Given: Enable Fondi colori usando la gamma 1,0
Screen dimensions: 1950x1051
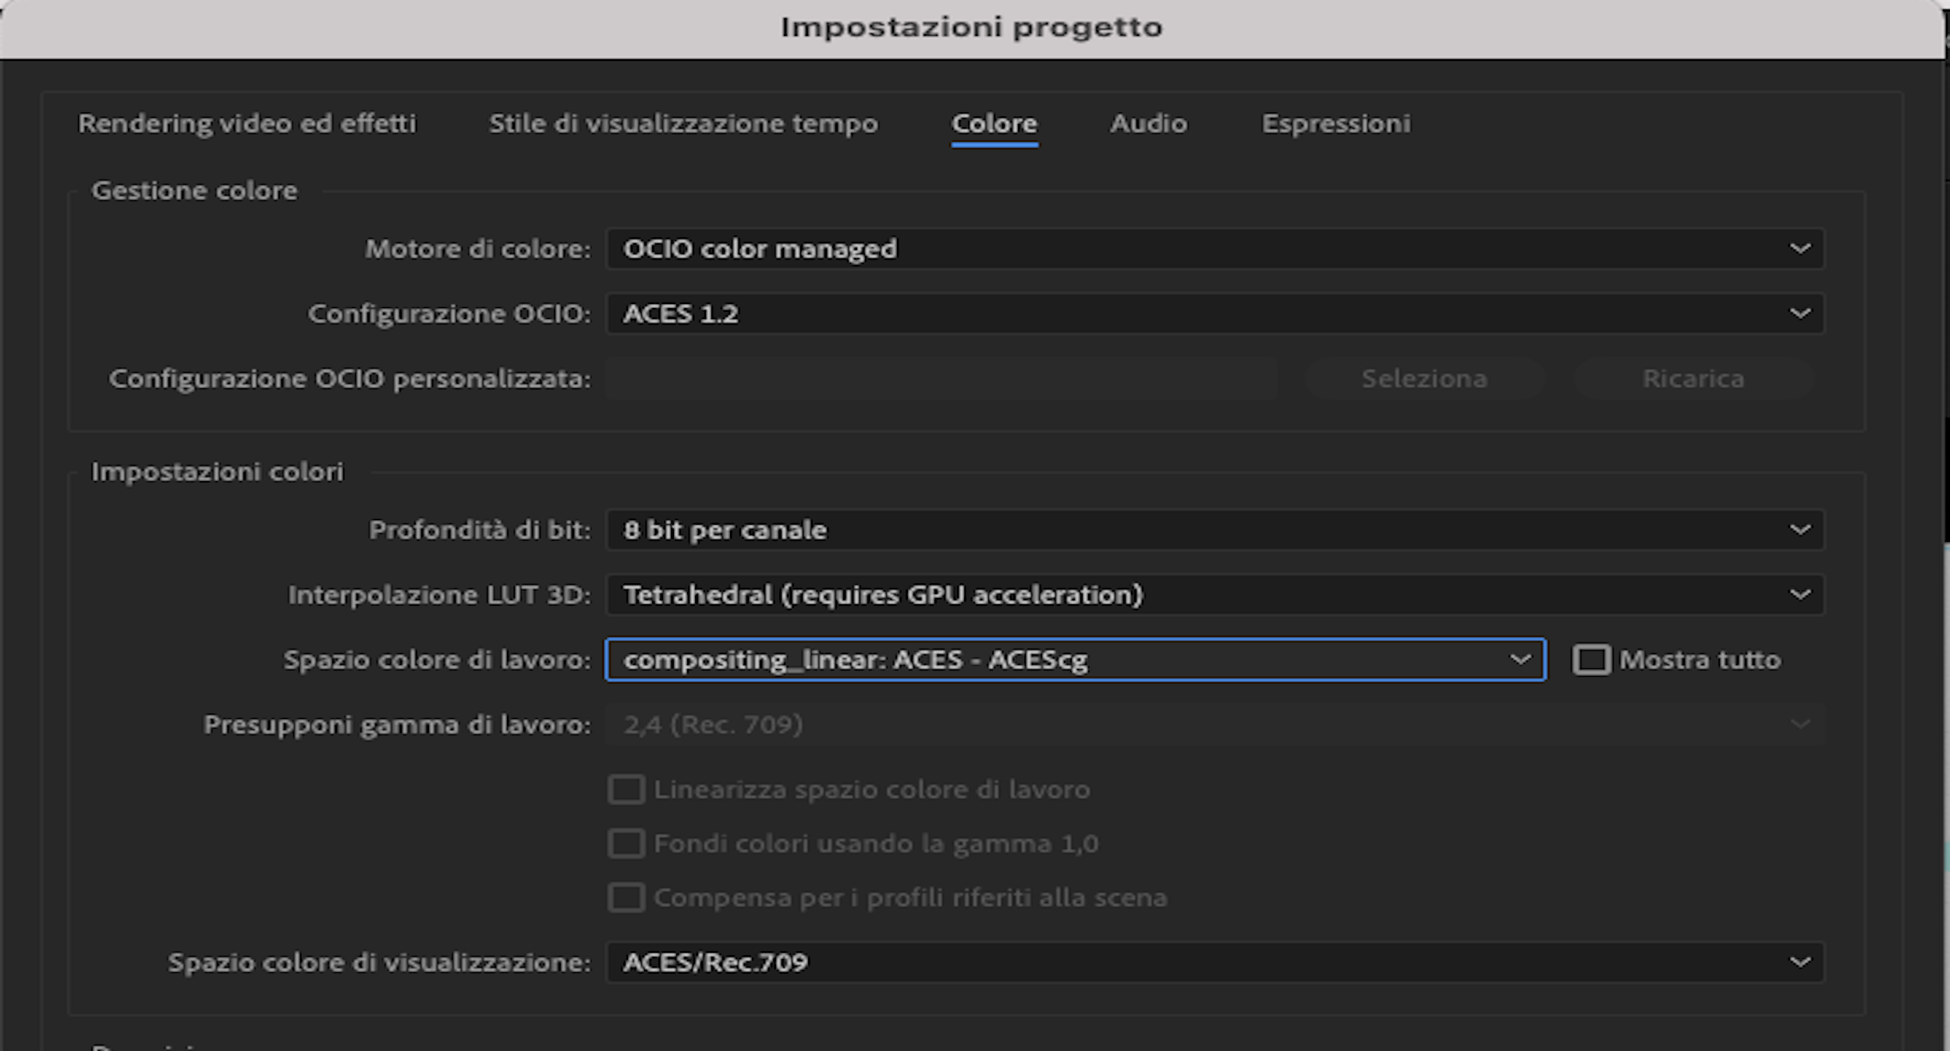Looking at the screenshot, I should tap(626, 843).
